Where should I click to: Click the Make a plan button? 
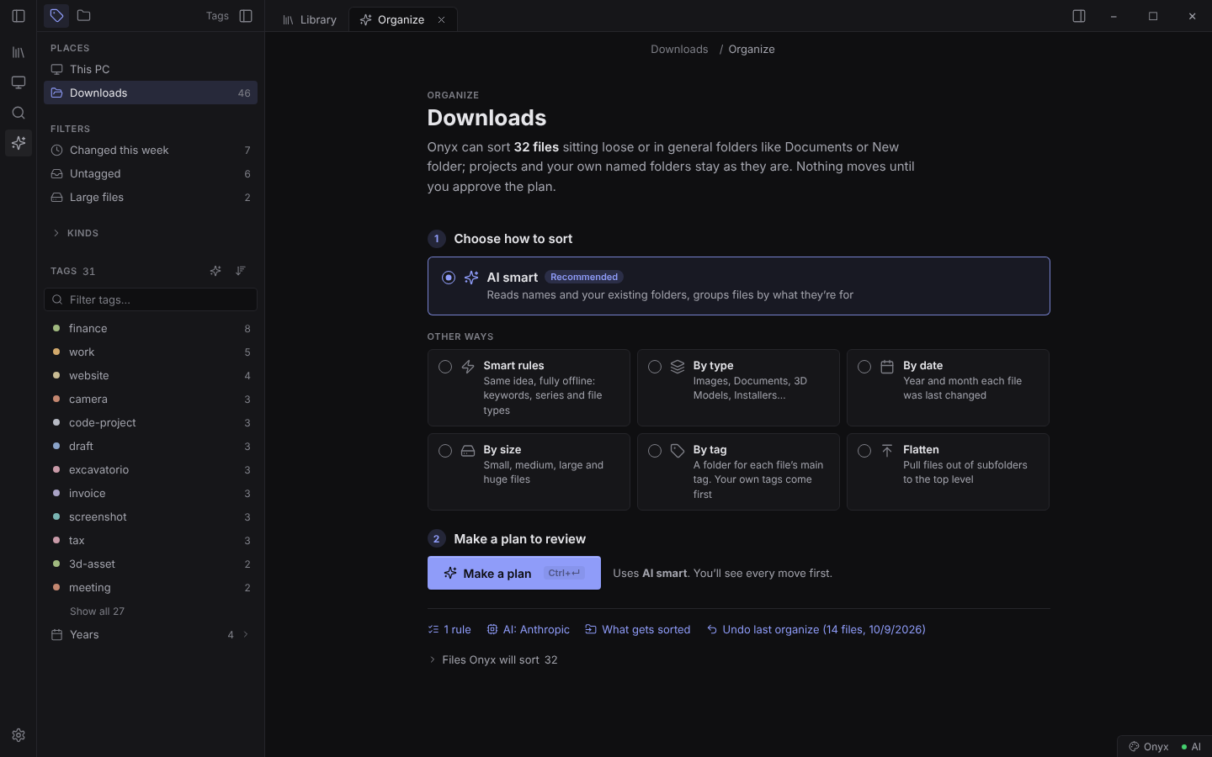(514, 573)
